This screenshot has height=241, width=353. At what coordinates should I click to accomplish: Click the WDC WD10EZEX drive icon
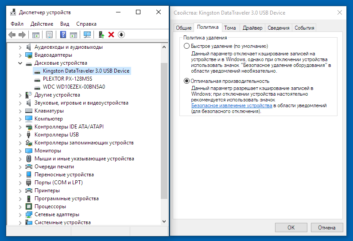[x=37, y=87]
